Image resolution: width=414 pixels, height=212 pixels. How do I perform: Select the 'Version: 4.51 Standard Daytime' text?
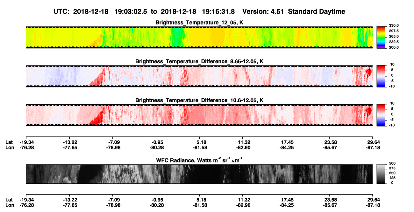[x=294, y=11]
